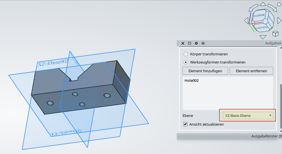Click the down arrow below navigation cube
The width and height of the screenshot is (282, 154).
click(x=263, y=37)
